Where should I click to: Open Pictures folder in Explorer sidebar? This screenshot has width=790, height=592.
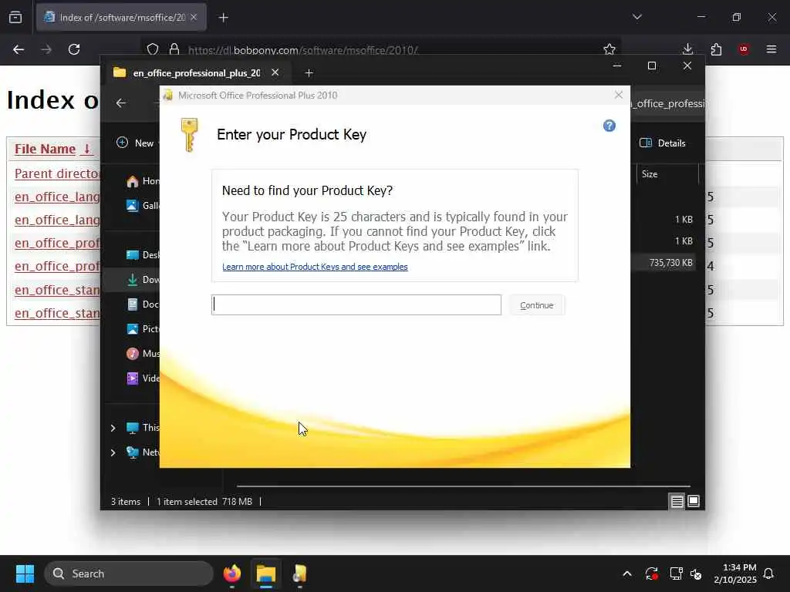tap(143, 328)
